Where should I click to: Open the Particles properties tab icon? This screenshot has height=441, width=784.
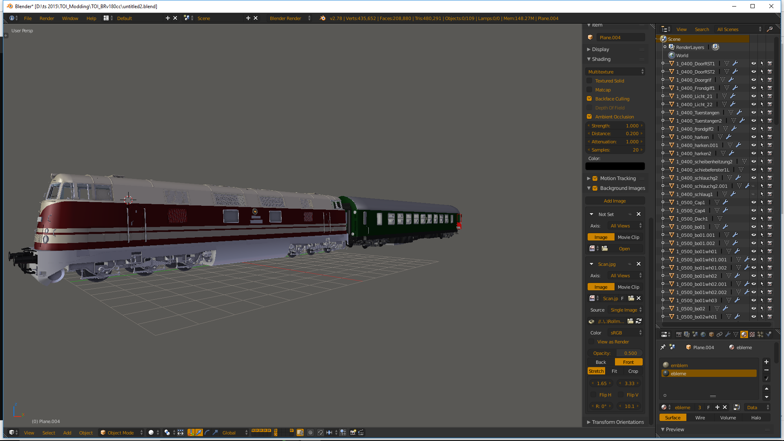point(760,334)
